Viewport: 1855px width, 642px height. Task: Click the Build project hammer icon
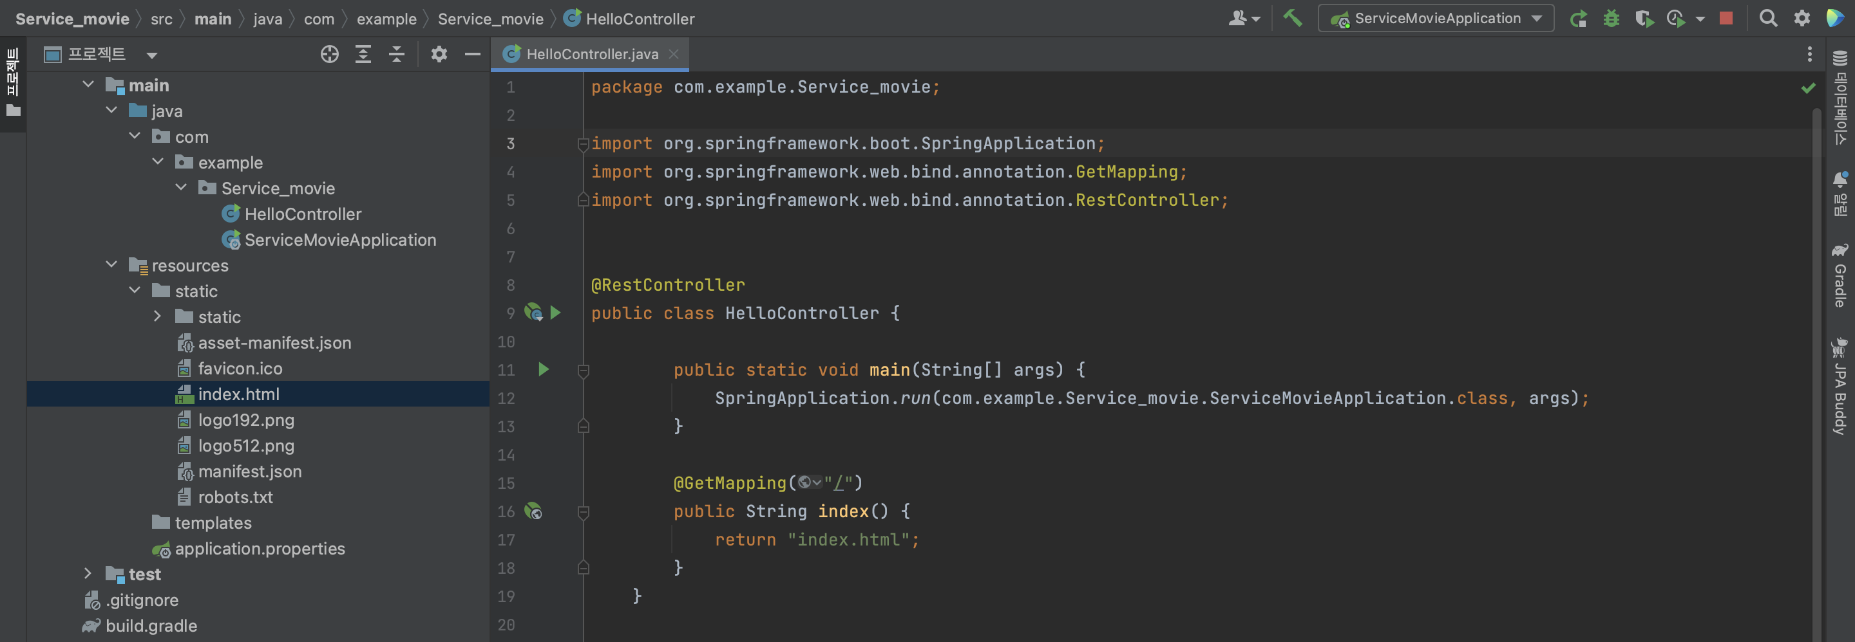[x=1293, y=18]
